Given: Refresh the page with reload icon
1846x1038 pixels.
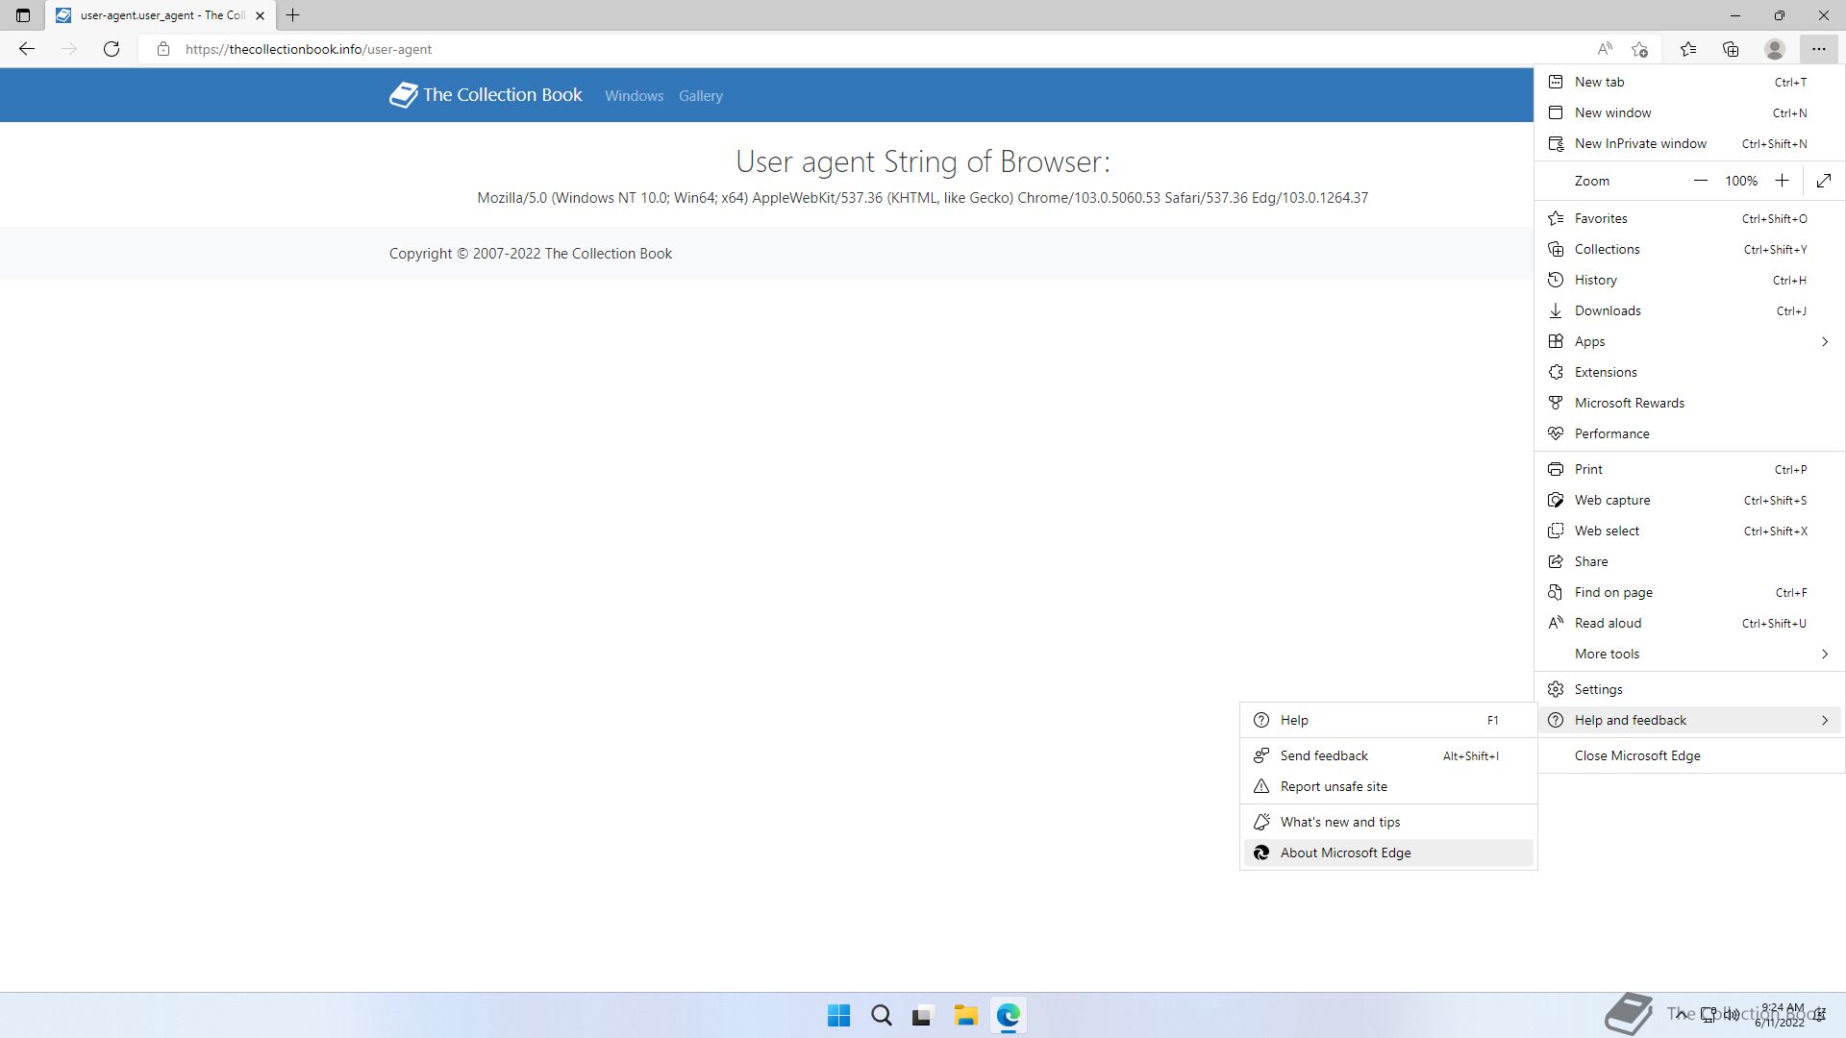Looking at the screenshot, I should [112, 49].
